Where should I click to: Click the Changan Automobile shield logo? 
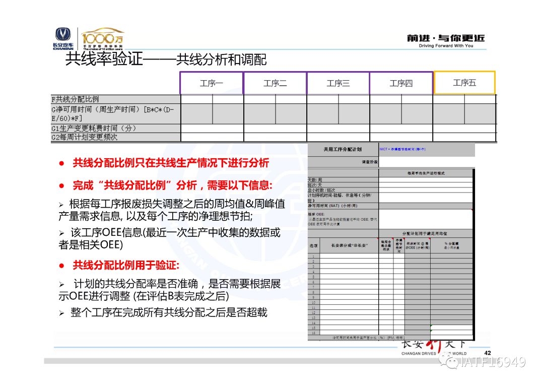coord(63,38)
